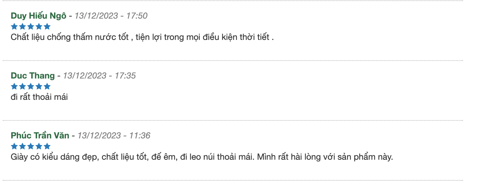Click the 13/12/2023 - 17:35 timestamp
Viewport: 477px width, 181px height.
coord(99,76)
